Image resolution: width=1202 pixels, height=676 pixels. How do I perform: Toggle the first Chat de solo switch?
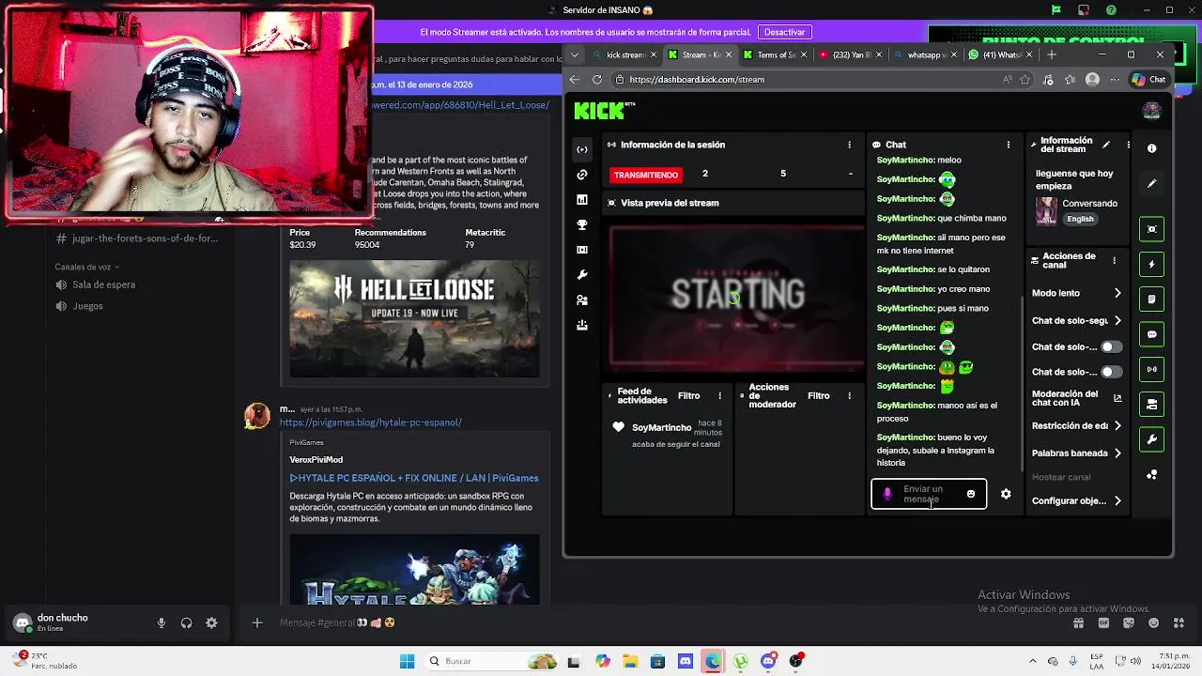tap(1111, 346)
